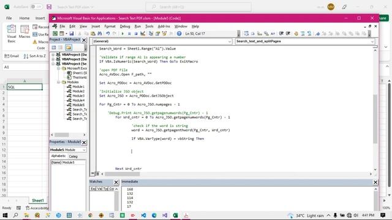The image size is (392, 220).
Task: Close the Immediate window
Action: (375, 182)
